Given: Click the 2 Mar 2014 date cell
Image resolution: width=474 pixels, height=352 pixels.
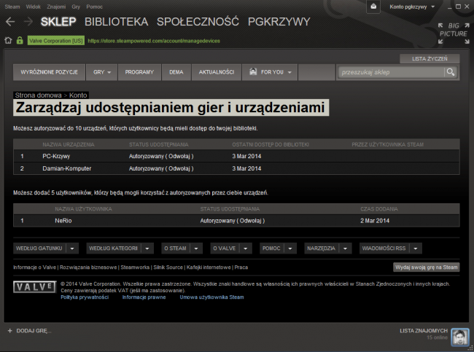Looking at the screenshot, I should (x=375, y=221).
